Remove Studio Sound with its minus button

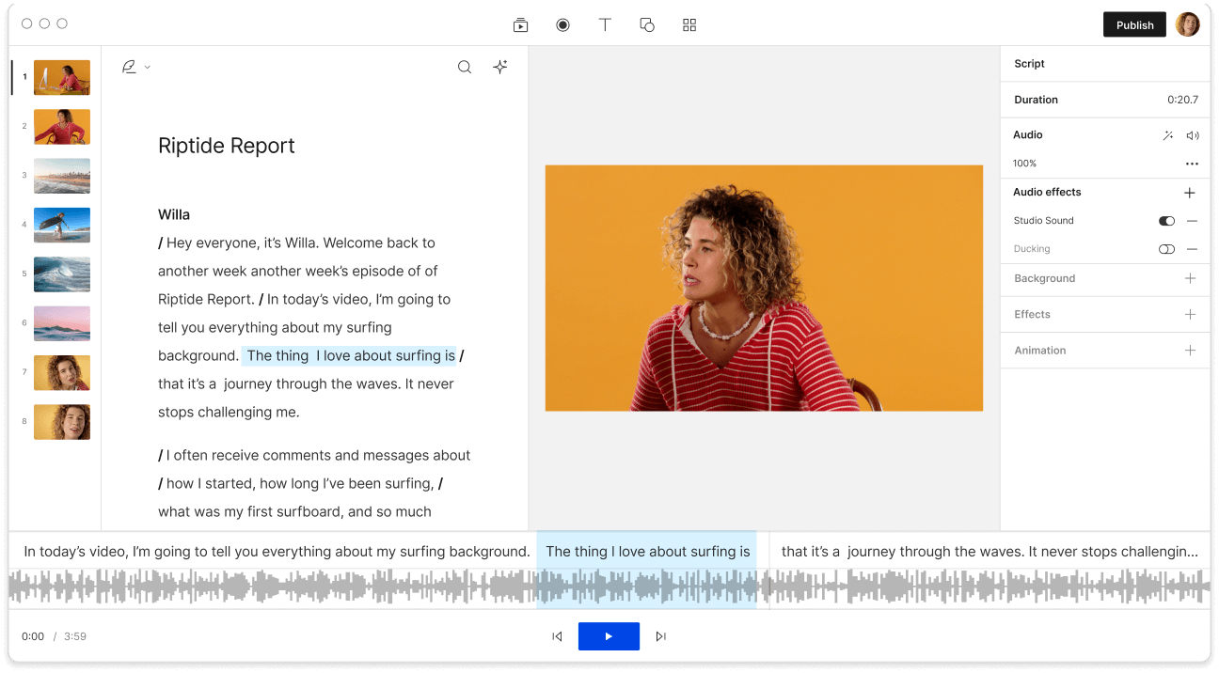click(1192, 220)
